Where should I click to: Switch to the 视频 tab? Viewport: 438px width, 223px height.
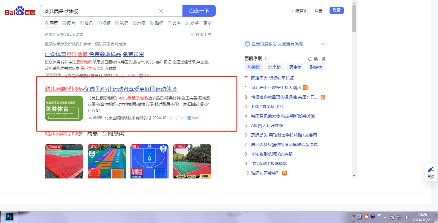pos(104,23)
